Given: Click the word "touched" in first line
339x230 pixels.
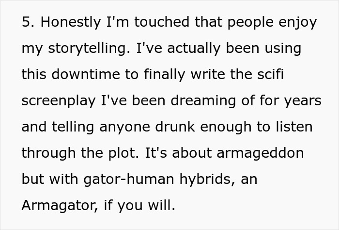Looking at the screenshot, I should [170, 23].
